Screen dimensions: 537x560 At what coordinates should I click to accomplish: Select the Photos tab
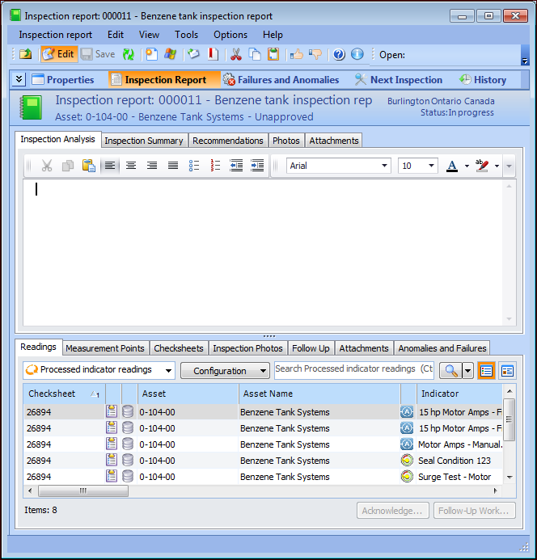(286, 141)
